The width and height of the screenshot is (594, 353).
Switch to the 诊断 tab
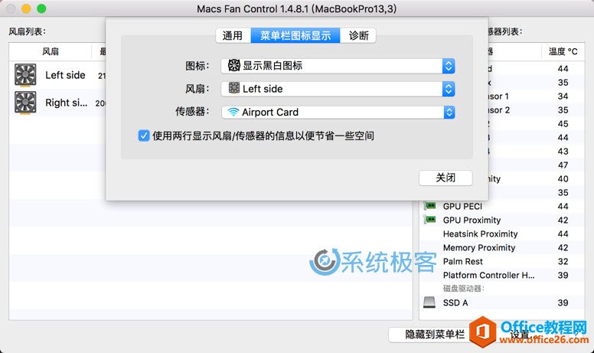pos(358,35)
